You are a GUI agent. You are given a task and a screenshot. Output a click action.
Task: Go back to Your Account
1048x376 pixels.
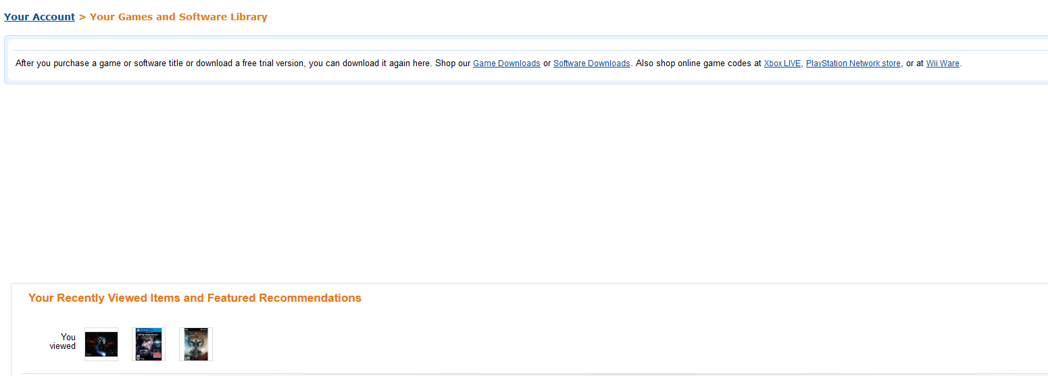click(39, 17)
